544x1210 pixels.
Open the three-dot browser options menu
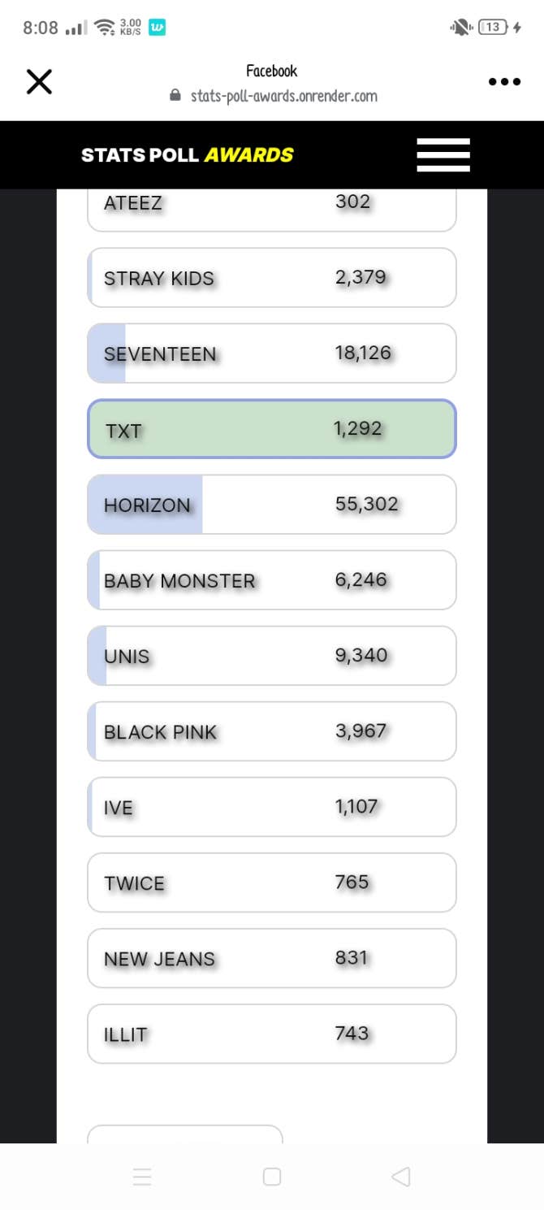point(503,81)
